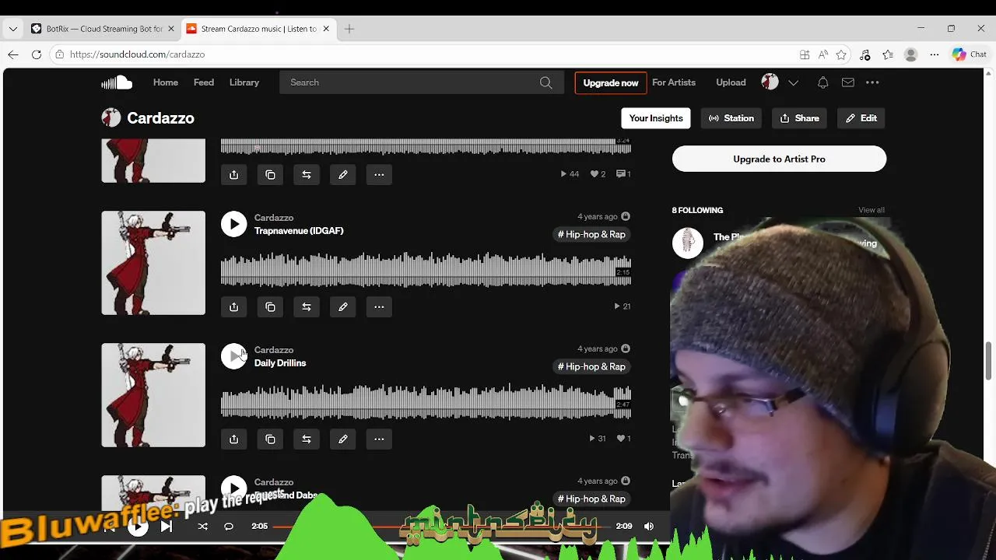
Task: Open Copilot Chat in Edge
Action: pos(970,54)
